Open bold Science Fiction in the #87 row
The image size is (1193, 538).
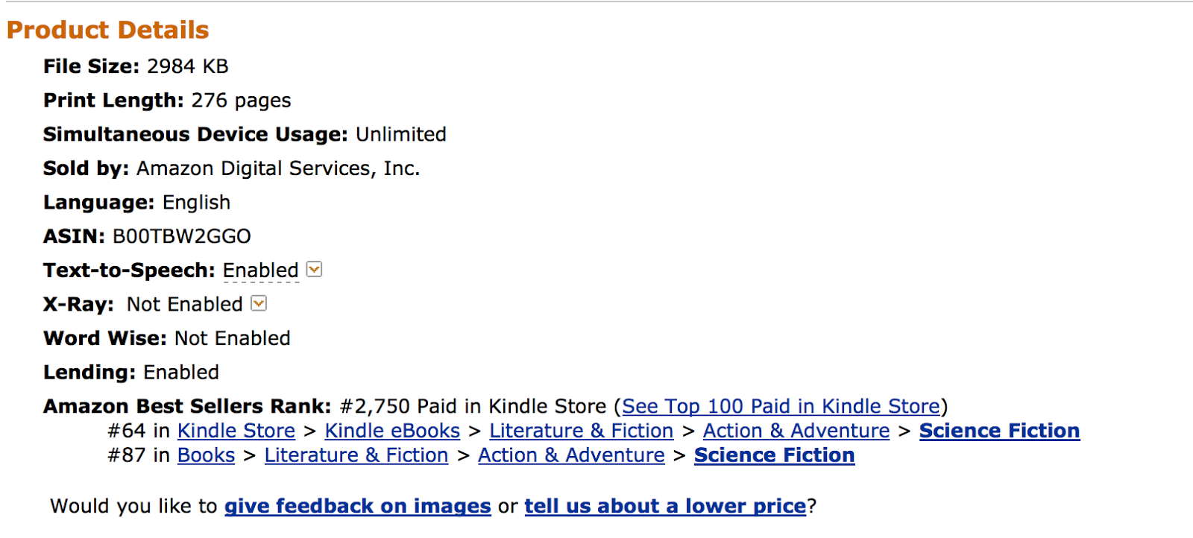click(x=775, y=455)
